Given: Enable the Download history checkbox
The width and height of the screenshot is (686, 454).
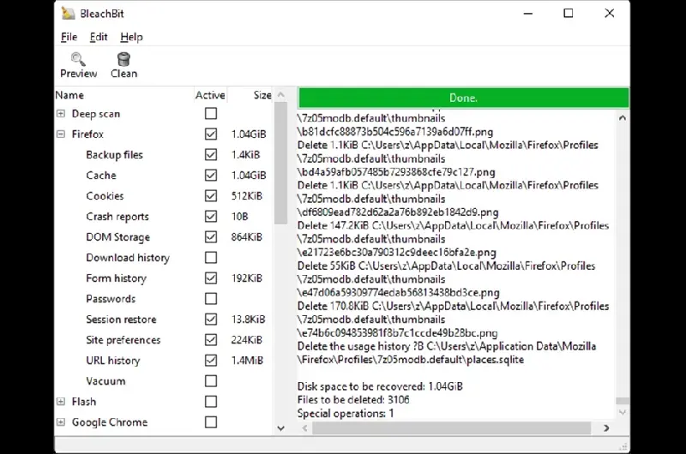Looking at the screenshot, I should (211, 257).
